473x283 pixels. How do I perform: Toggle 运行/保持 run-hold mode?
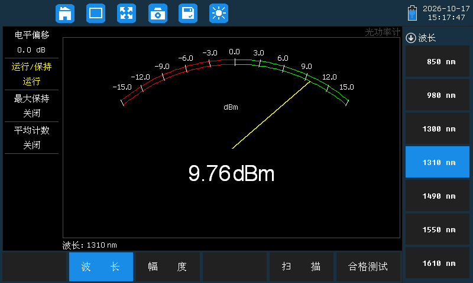[x=31, y=74]
